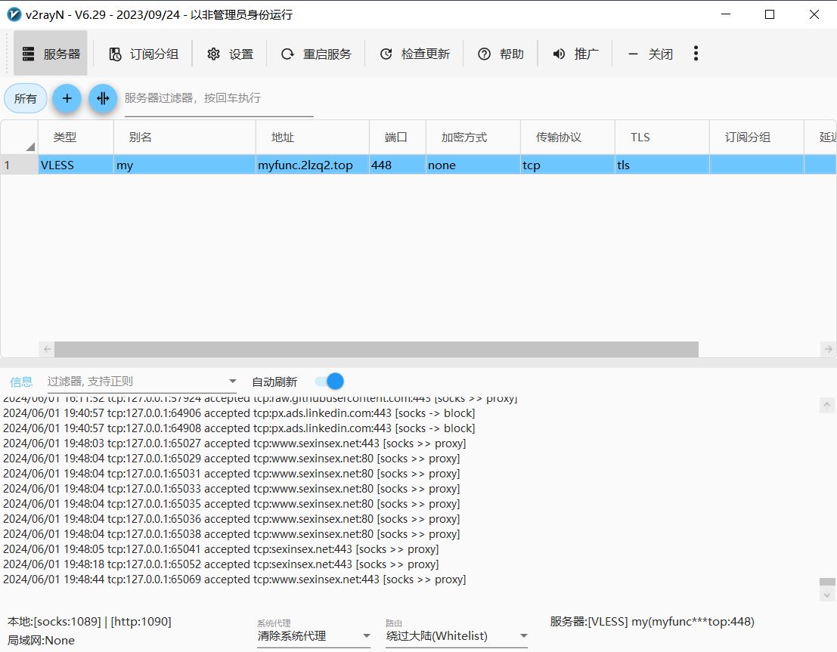Viewport: 837px width, 652px height.
Task: Click the horizontal scrollbar right arrow
Action: 828,349
